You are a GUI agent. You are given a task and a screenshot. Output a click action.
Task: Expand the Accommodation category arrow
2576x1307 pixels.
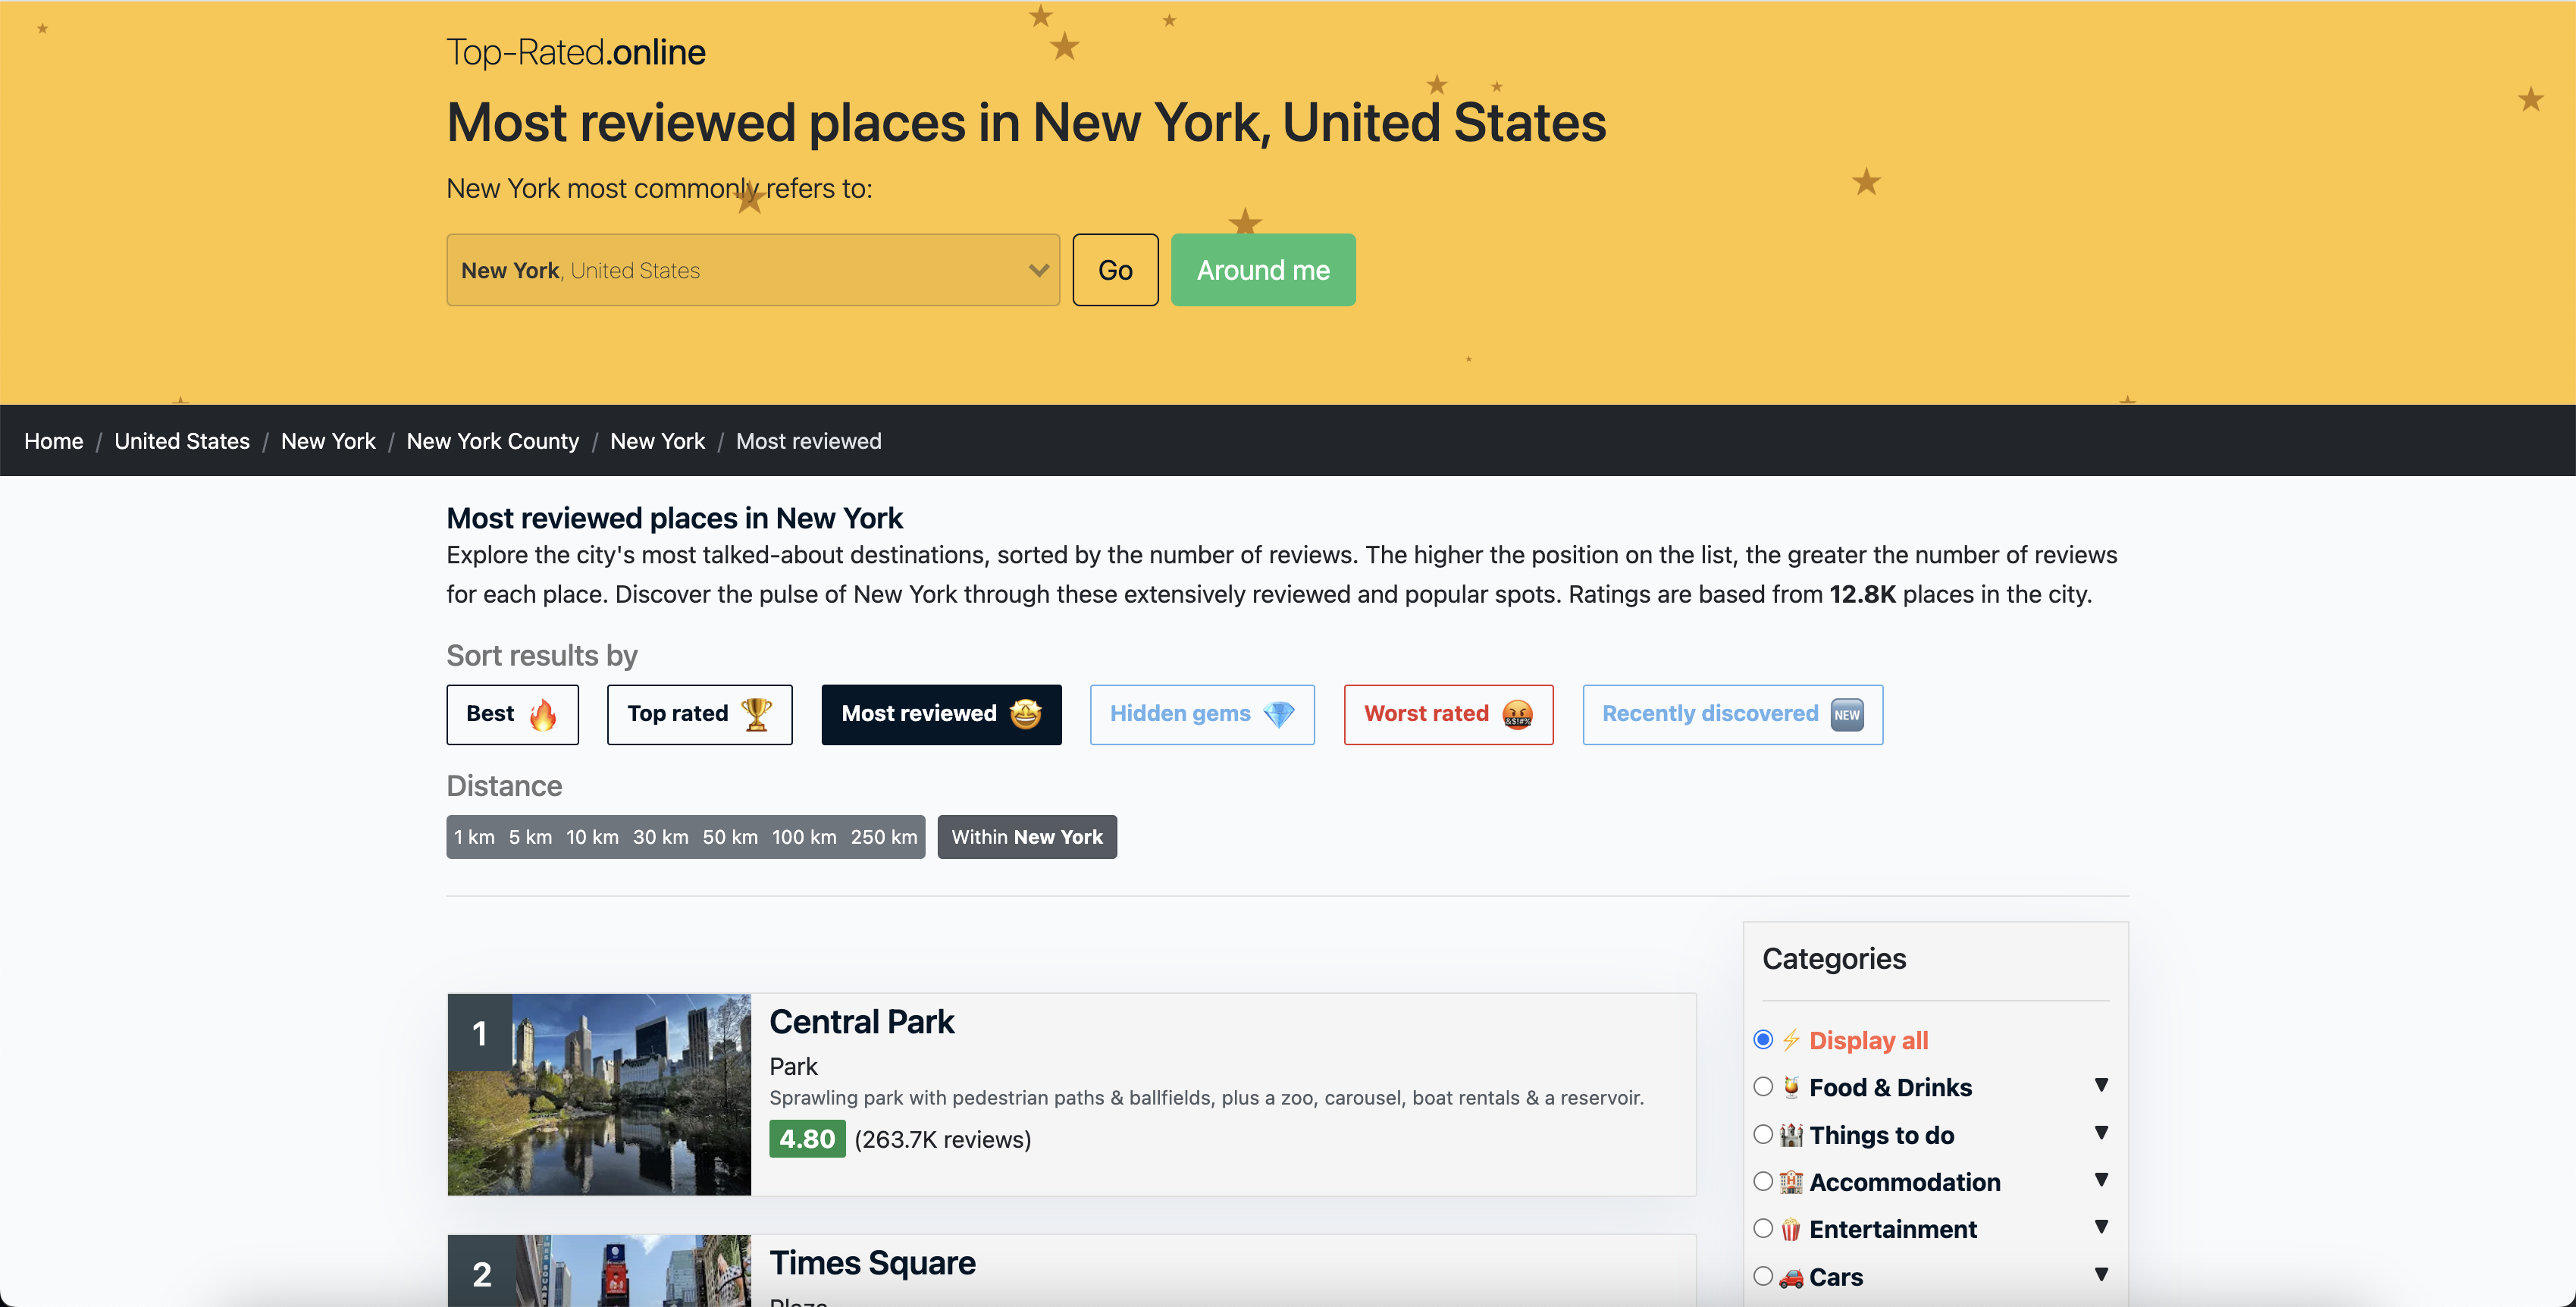pos(2101,1180)
